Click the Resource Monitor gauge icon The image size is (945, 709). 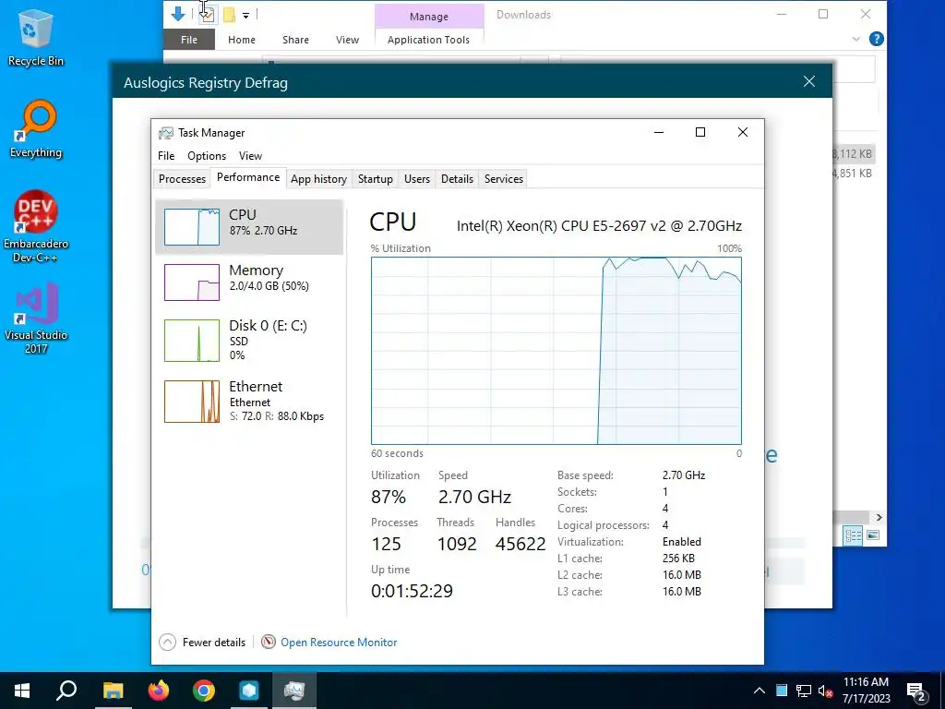pos(269,643)
